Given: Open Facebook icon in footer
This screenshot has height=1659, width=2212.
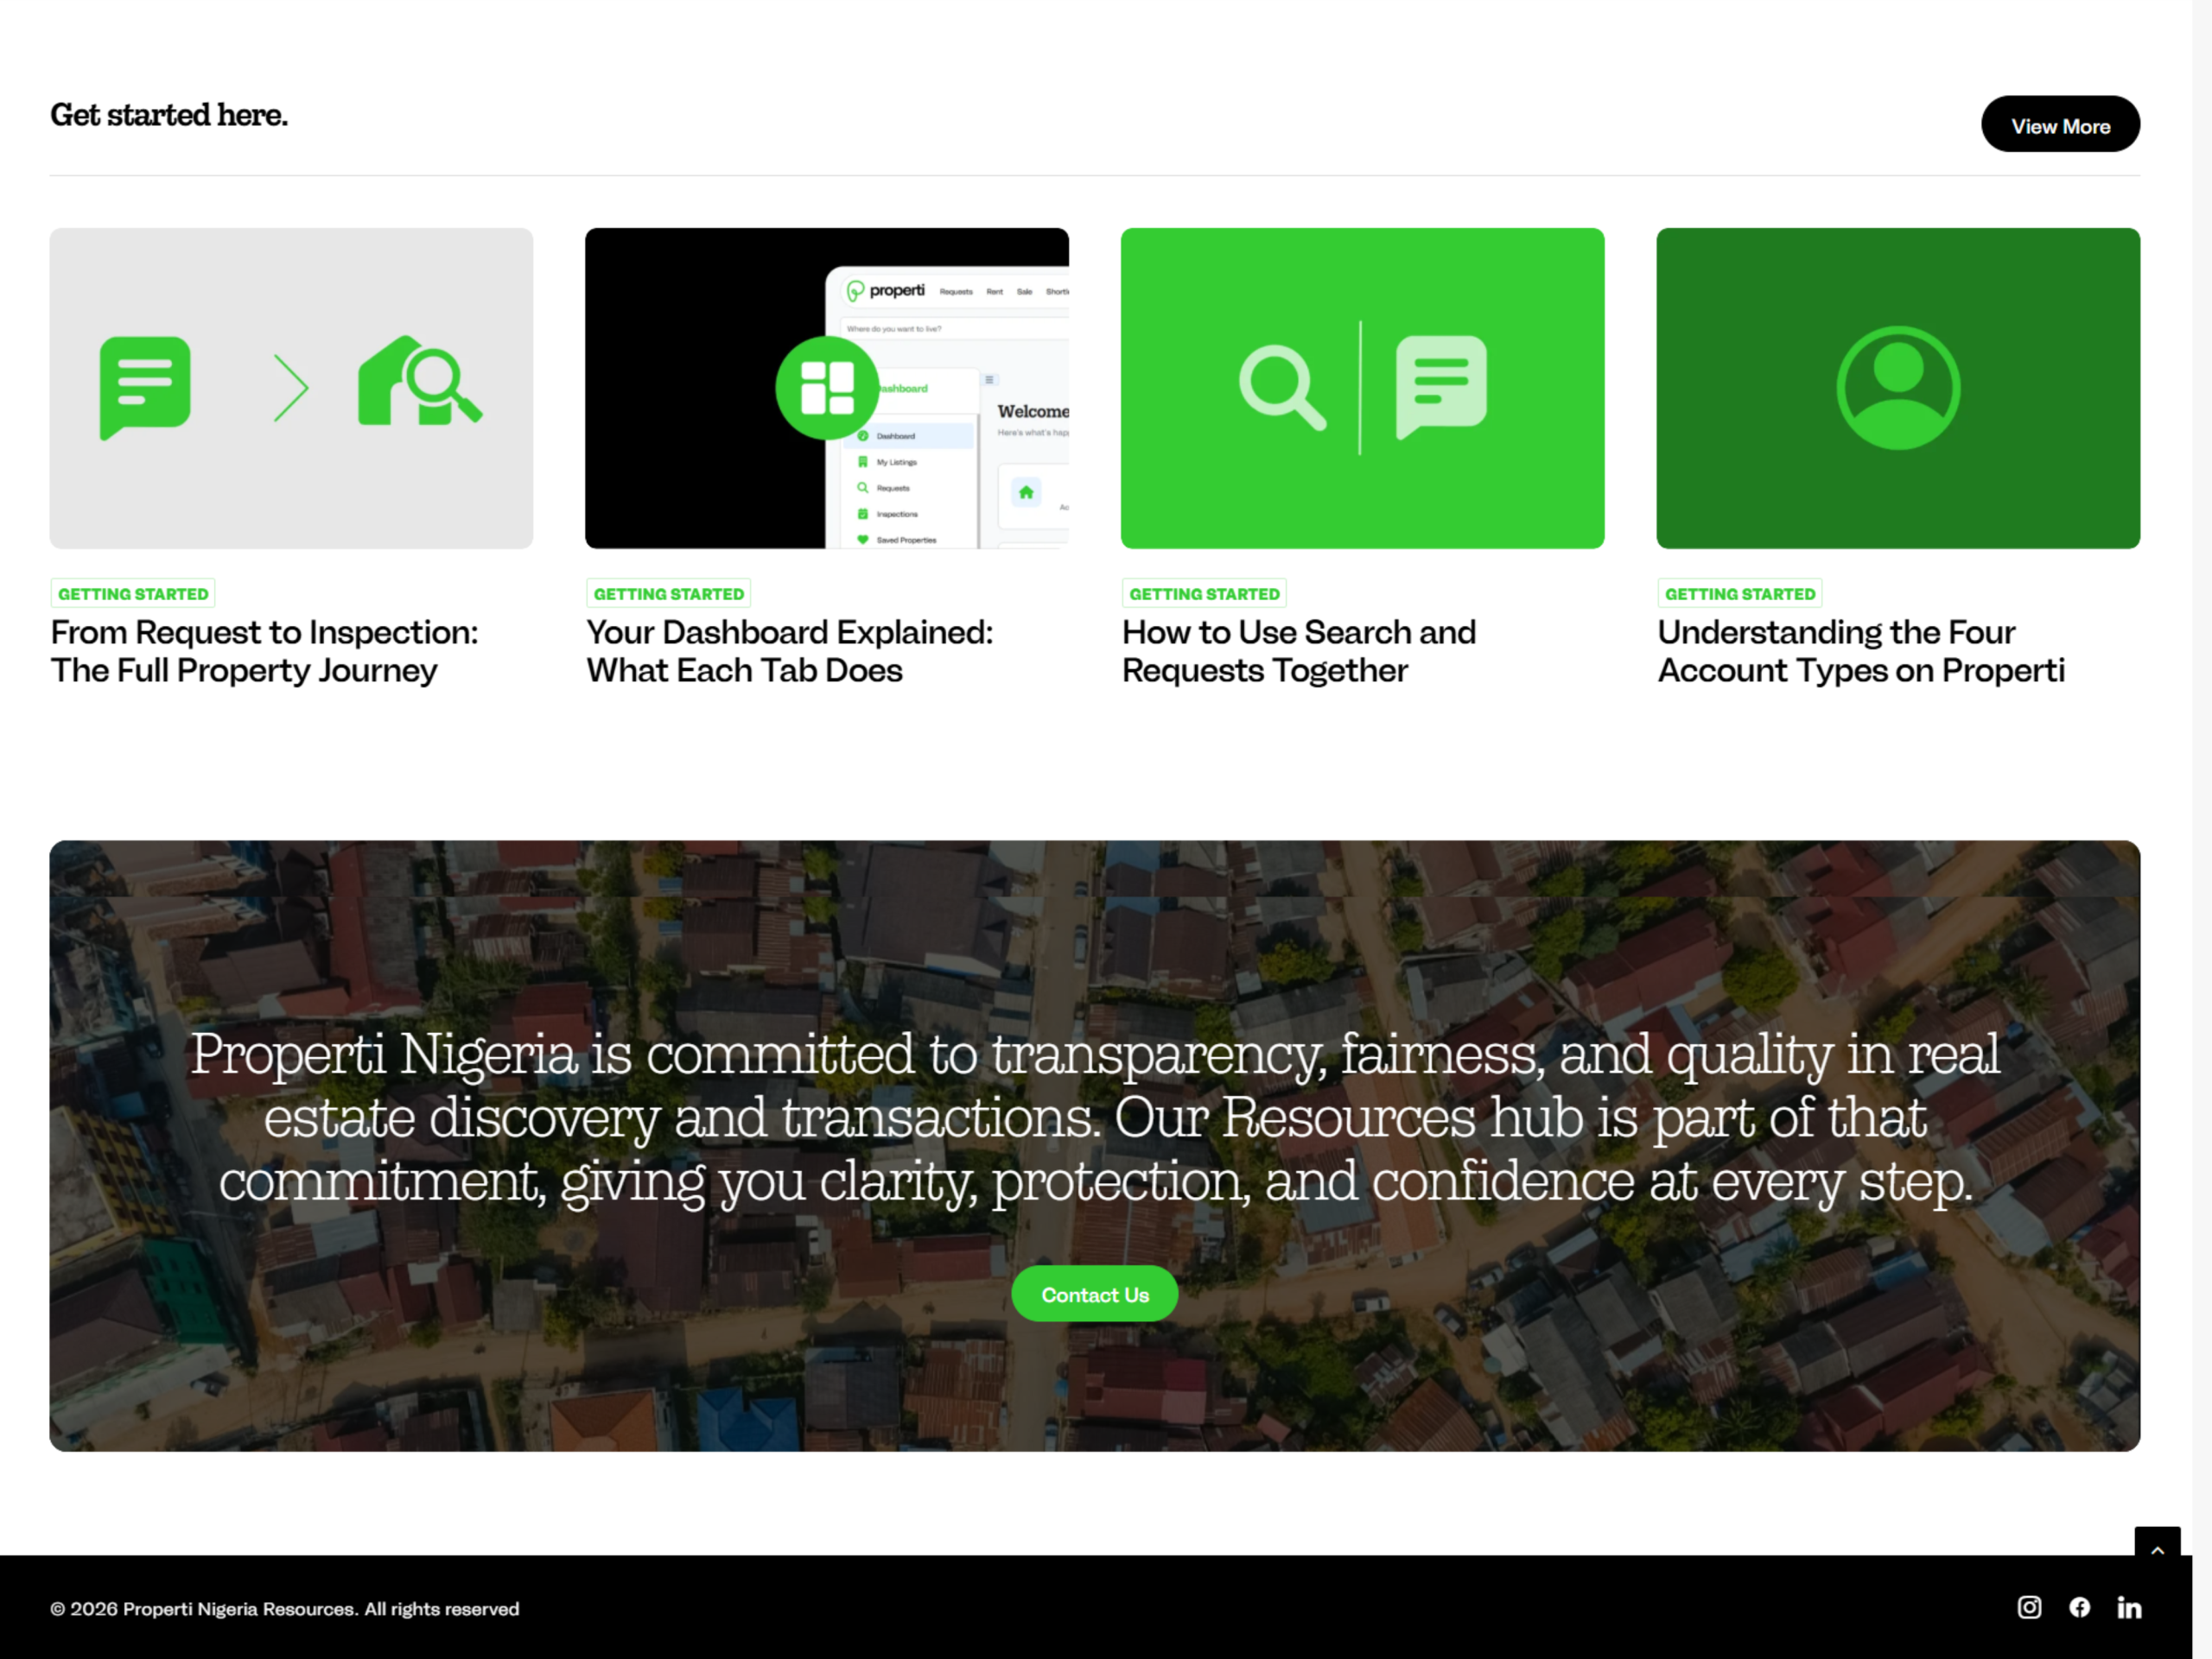Looking at the screenshot, I should [x=2079, y=1607].
